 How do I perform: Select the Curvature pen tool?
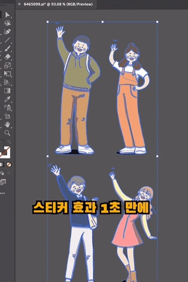[x=7, y=32]
